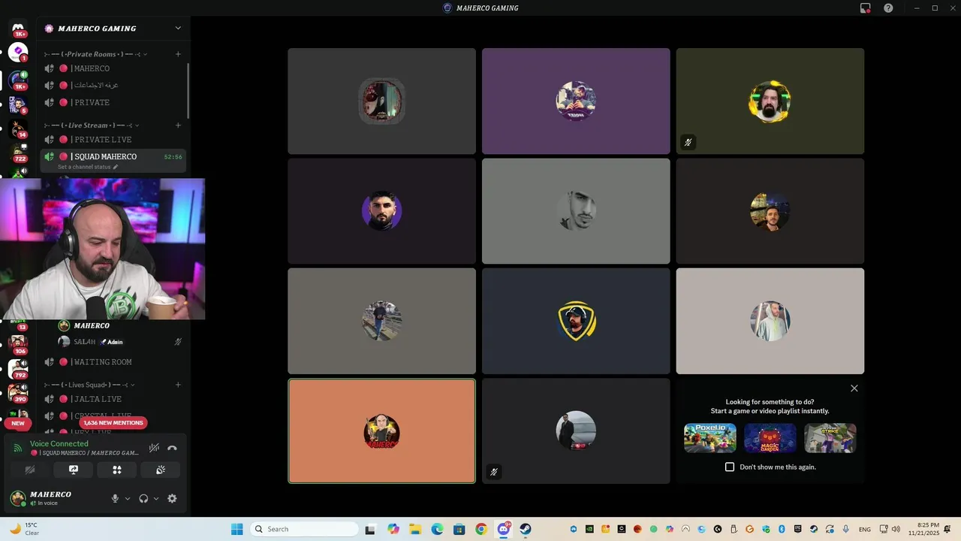
Task: Collapse the Lives Squad category
Action: click(x=134, y=385)
